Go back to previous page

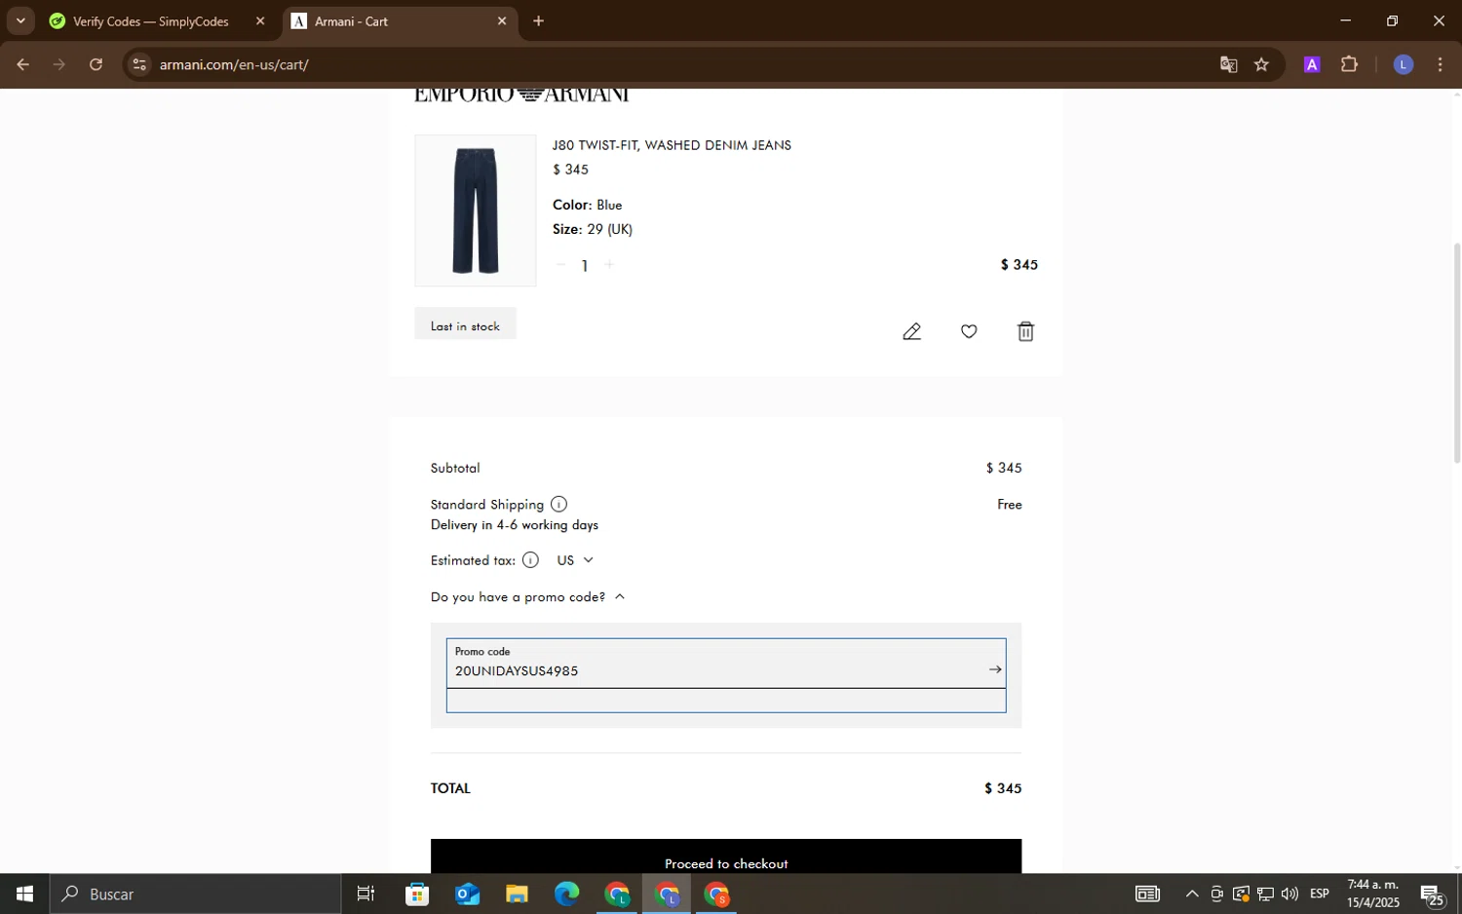22,64
